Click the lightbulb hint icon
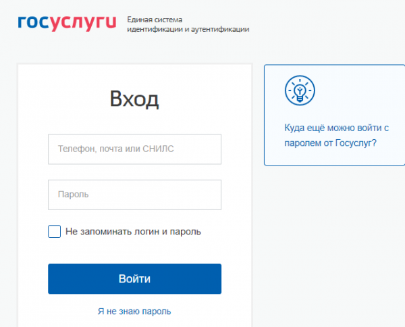 [300, 91]
